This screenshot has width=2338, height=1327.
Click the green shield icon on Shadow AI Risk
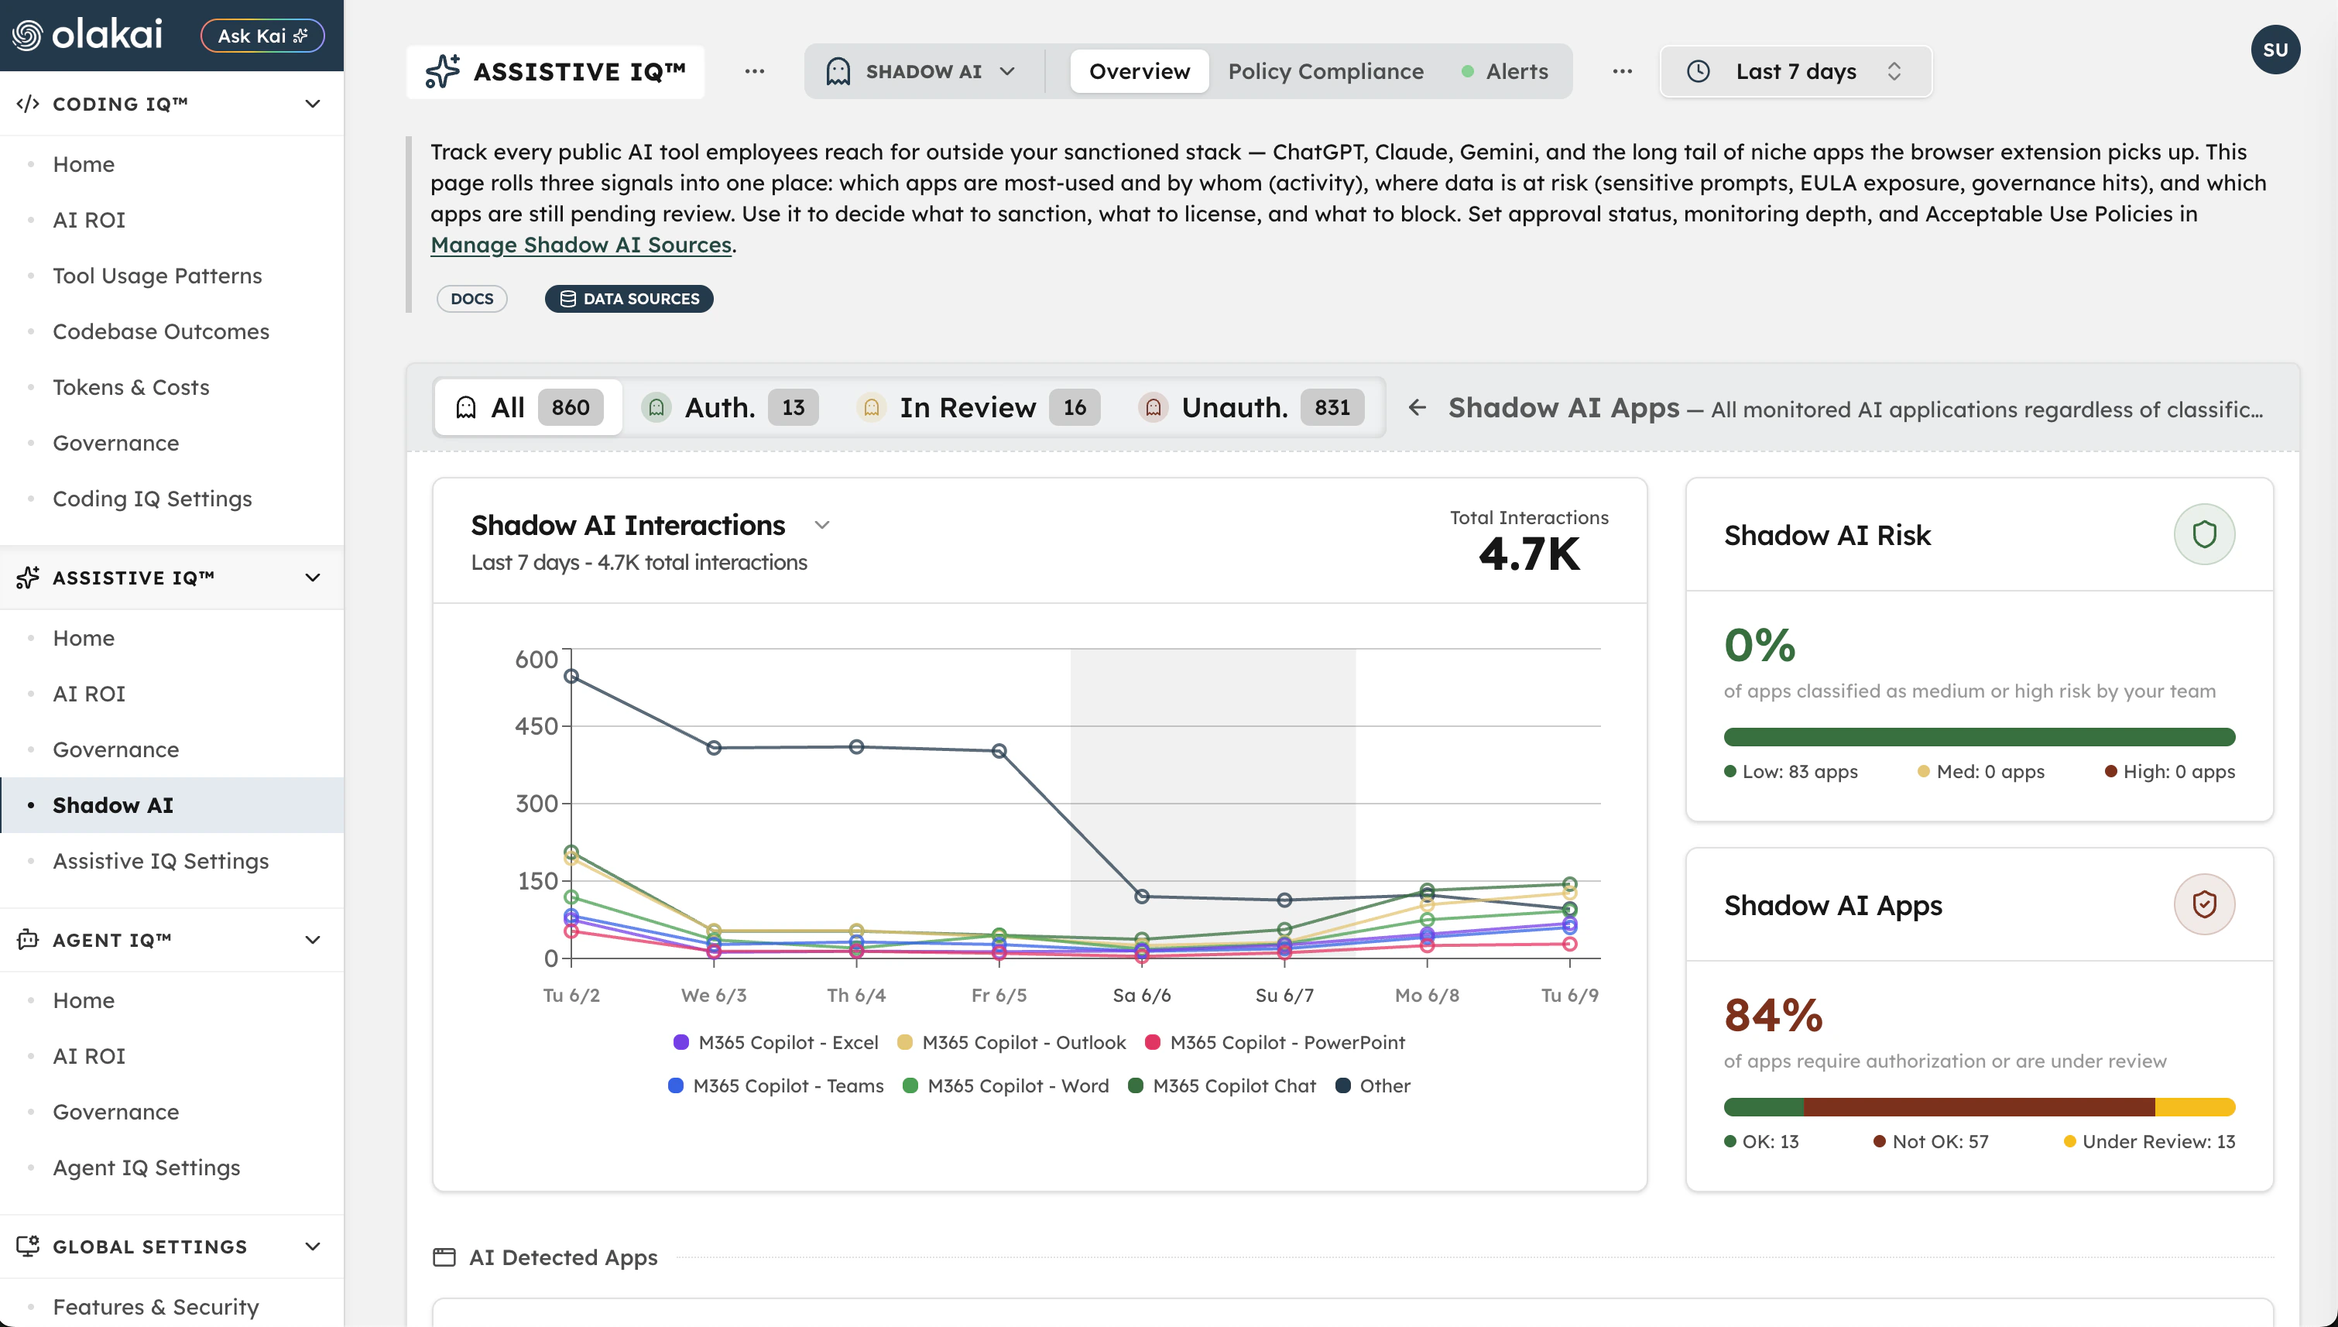pyautogui.click(x=2204, y=534)
